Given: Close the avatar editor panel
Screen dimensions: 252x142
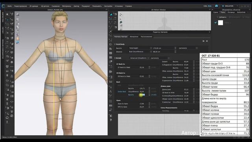Looking at the screenshot, I should [209, 32].
